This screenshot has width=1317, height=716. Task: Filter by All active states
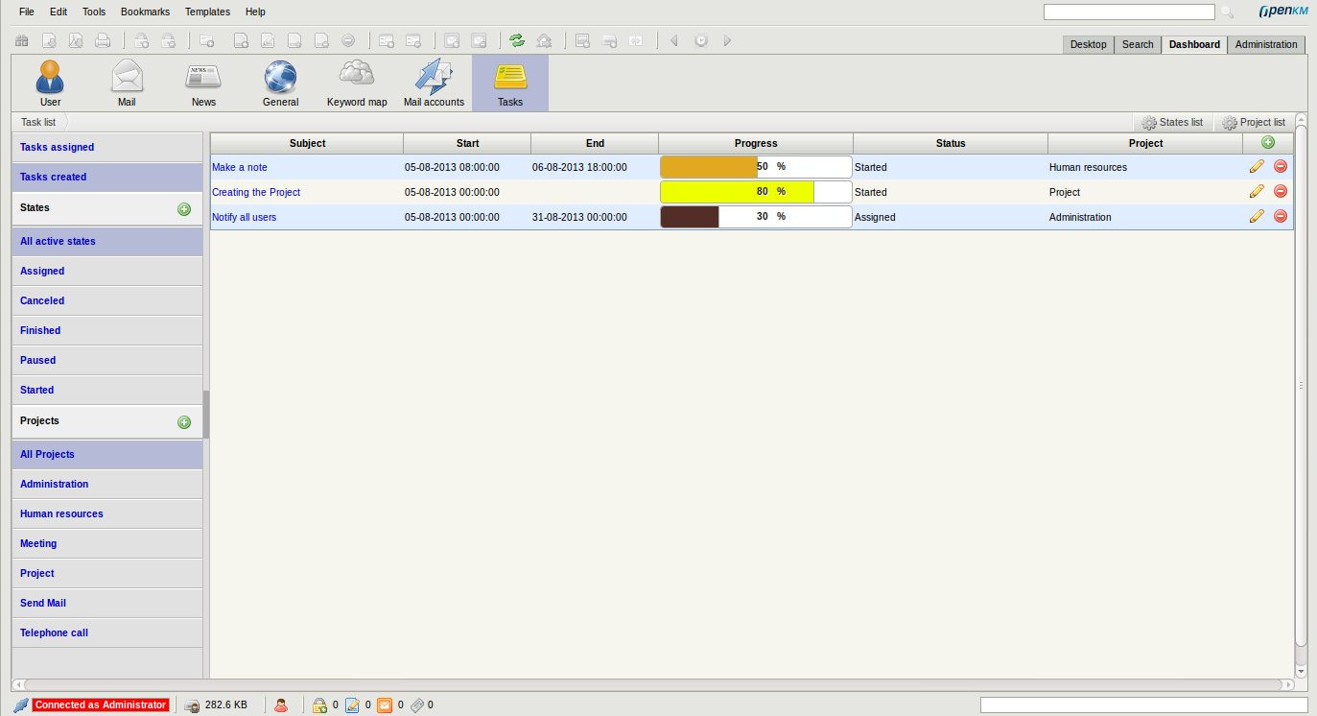tap(107, 241)
